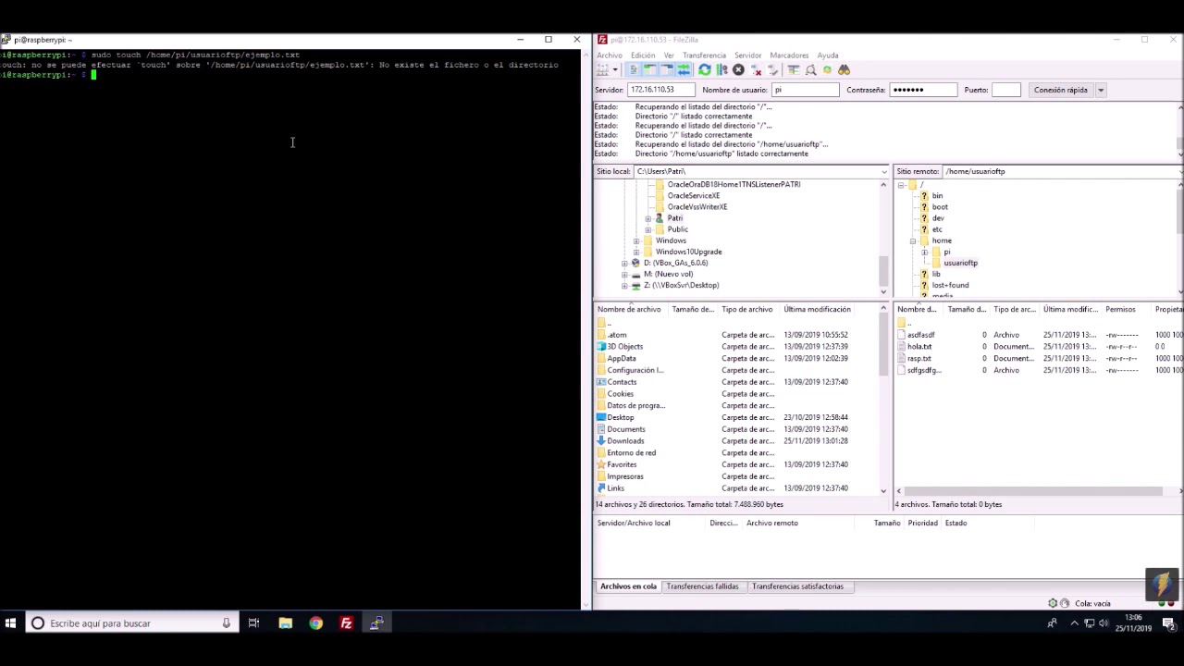This screenshot has width=1184, height=666.
Task: Open the Windows Start menu
Action: pos(10,623)
